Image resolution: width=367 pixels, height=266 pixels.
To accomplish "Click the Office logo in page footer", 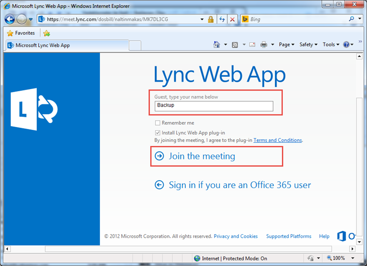I will tap(346, 236).
